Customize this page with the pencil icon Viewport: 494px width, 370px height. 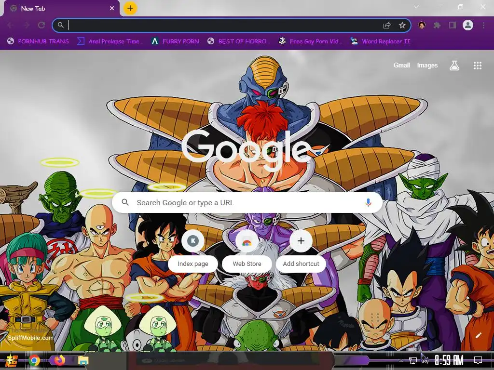(478, 335)
